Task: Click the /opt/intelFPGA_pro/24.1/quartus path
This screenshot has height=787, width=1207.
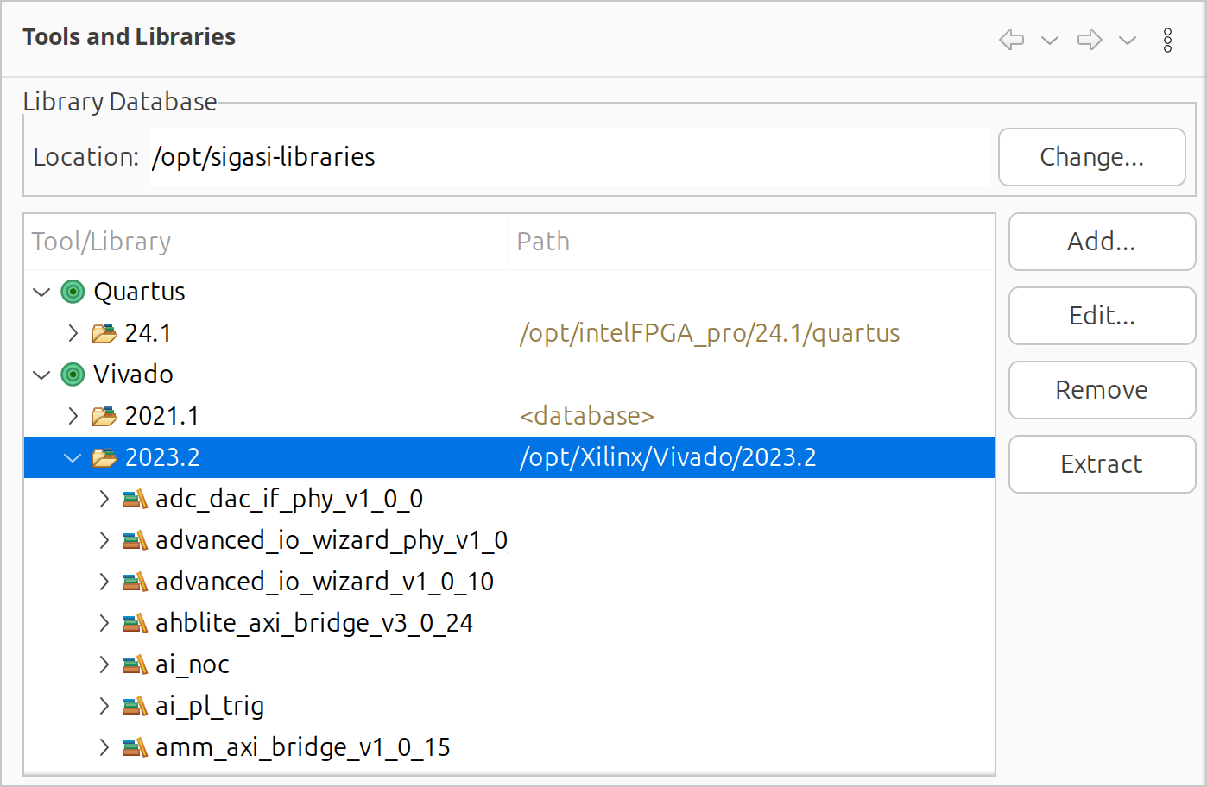Action: (710, 333)
